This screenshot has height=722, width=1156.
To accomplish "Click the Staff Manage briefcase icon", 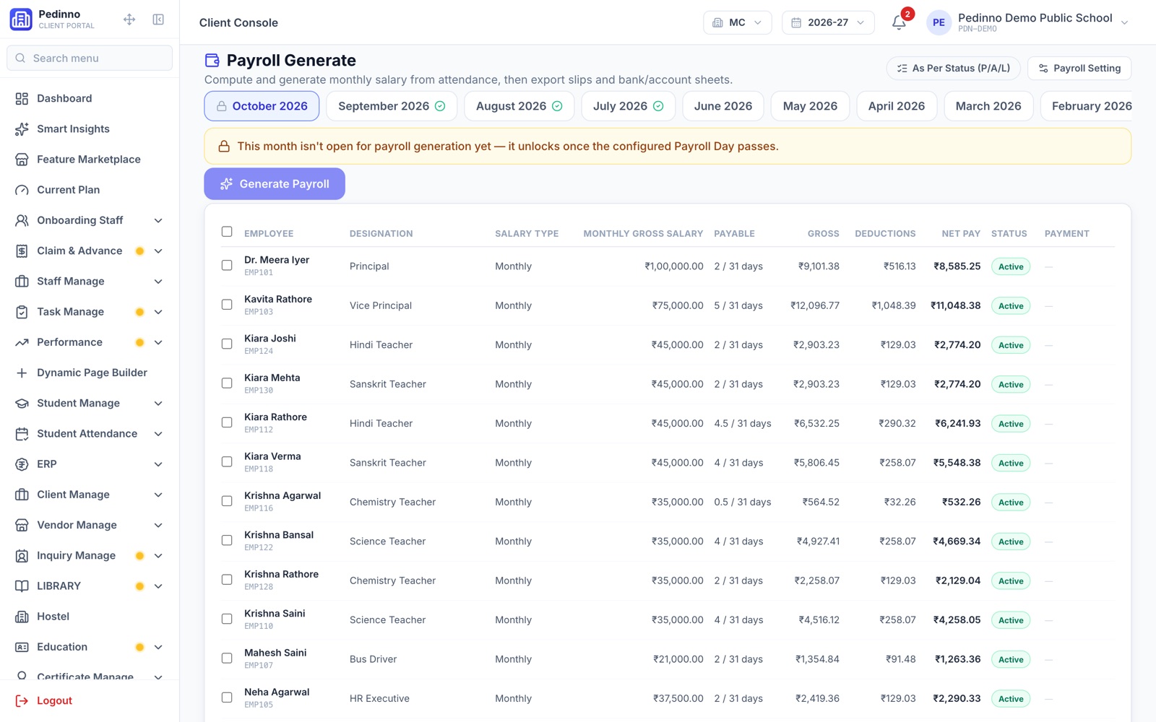I will (x=22, y=281).
